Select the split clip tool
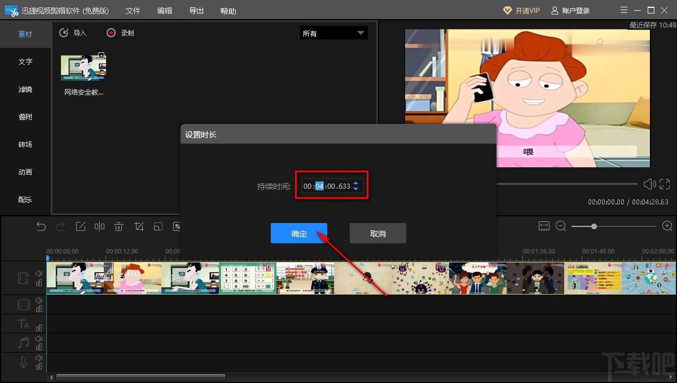Screen dimensions: 677x383 coord(100,226)
